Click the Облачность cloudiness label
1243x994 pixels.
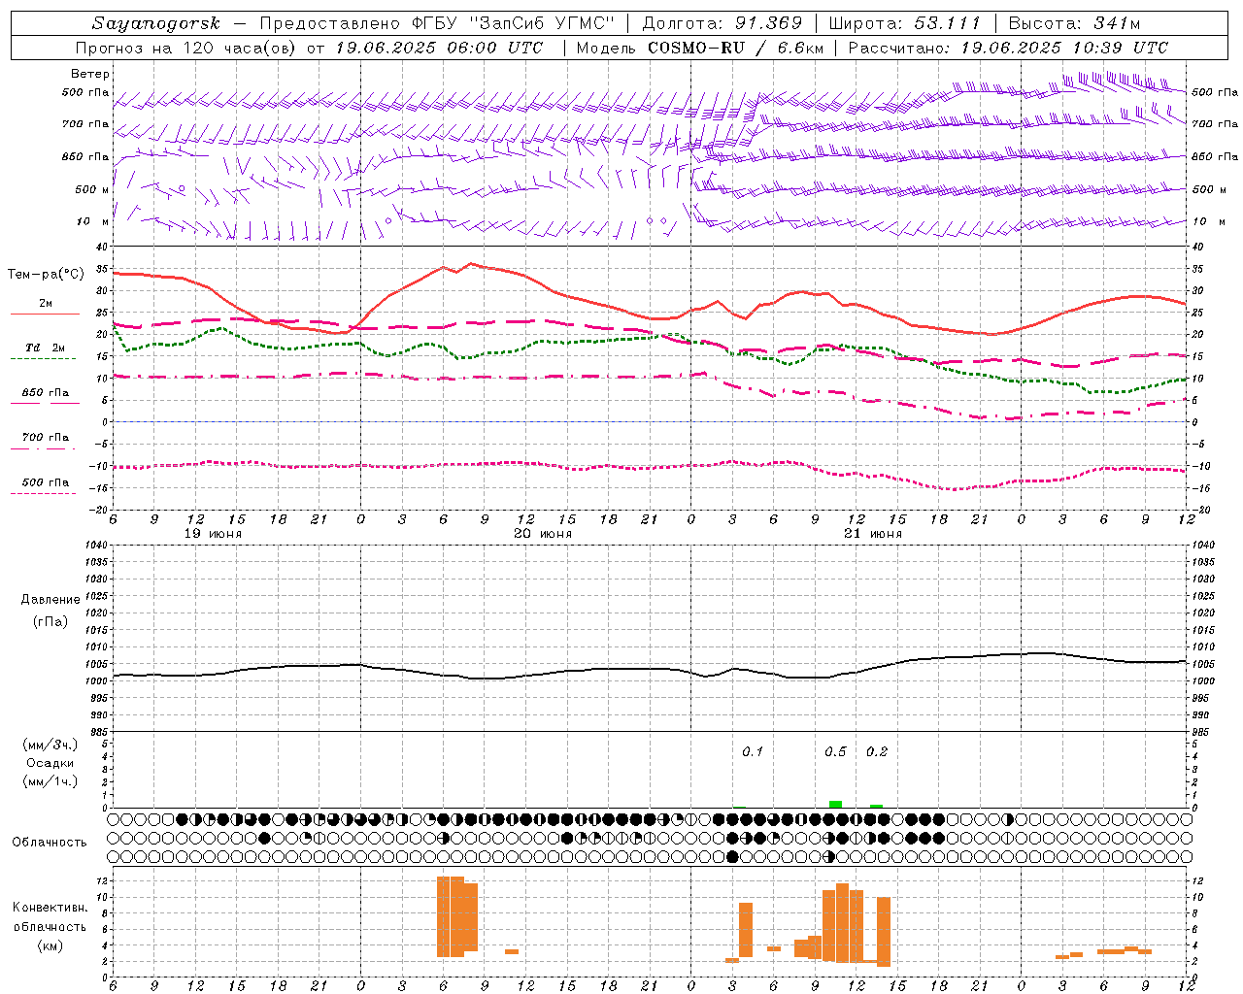coord(50,842)
